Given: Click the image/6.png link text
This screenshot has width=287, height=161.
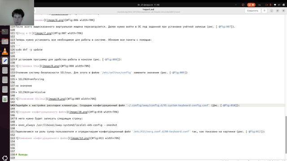Looking at the screenshot, I should tap(56, 20).
